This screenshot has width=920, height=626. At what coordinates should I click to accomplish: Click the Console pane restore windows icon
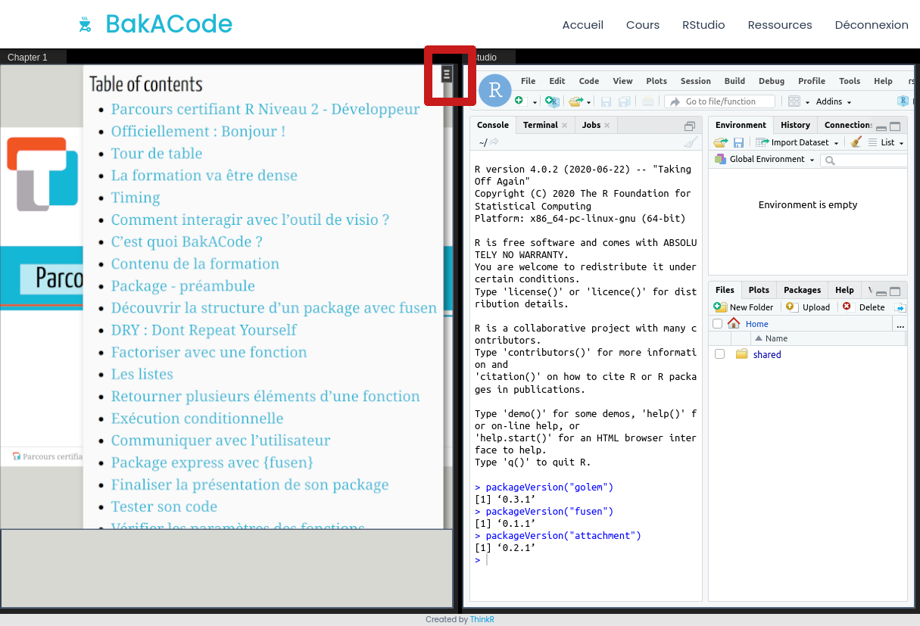tap(689, 126)
